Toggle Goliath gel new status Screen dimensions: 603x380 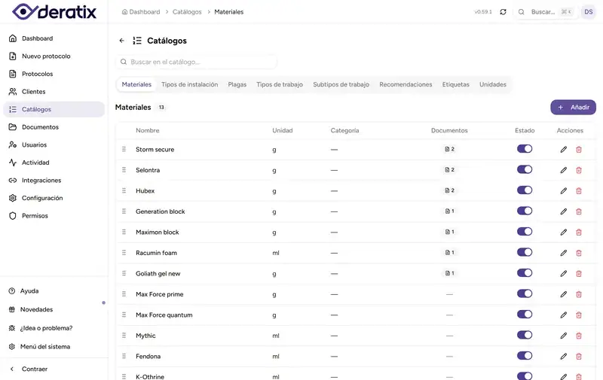525,273
